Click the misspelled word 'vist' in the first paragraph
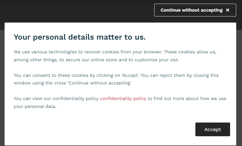 174,60
